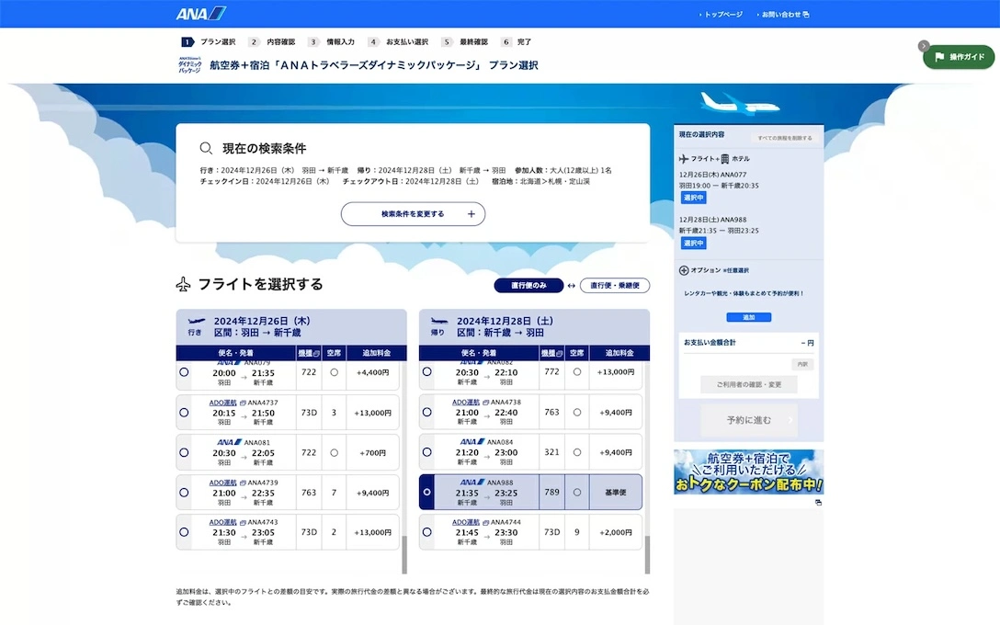Expand search conditions with the plus icon

pos(472,214)
